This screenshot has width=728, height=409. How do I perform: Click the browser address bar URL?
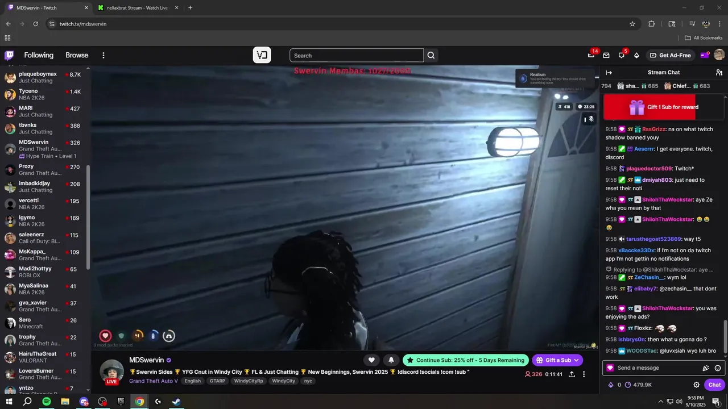(x=83, y=24)
